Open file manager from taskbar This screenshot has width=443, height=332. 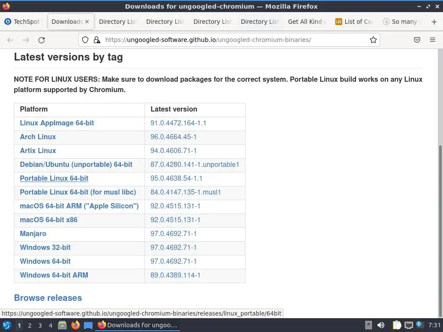pyautogui.click(x=62, y=325)
